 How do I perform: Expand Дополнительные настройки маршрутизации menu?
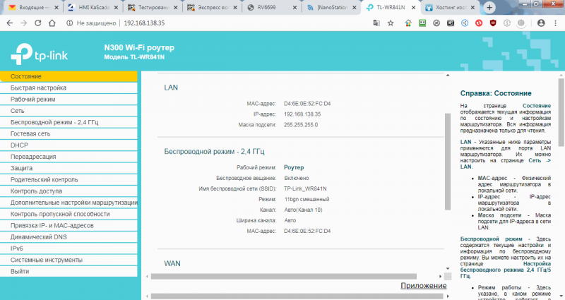pos(69,203)
